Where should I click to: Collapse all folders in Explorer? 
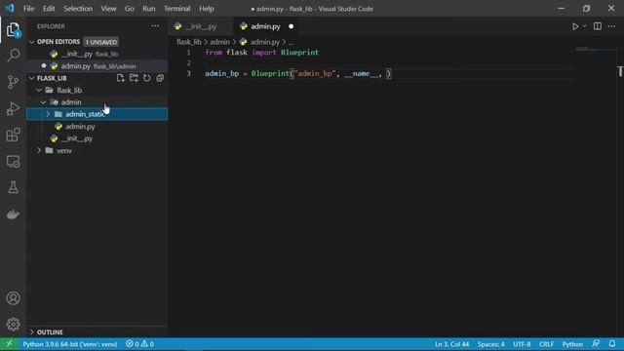click(160, 78)
